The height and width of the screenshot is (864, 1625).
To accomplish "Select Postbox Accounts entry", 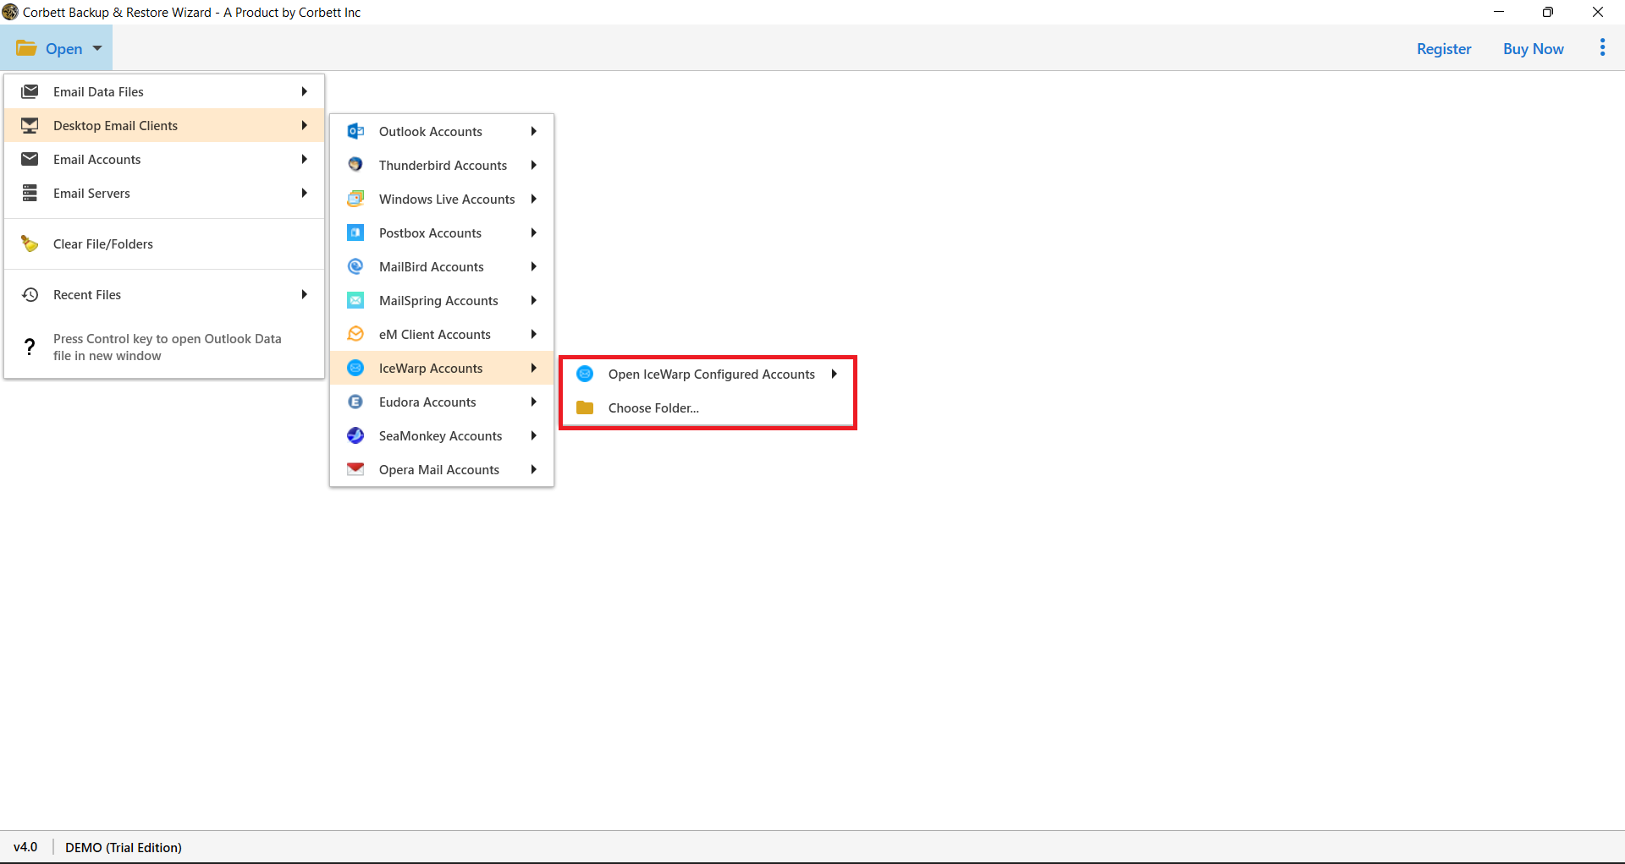I will pos(442,232).
